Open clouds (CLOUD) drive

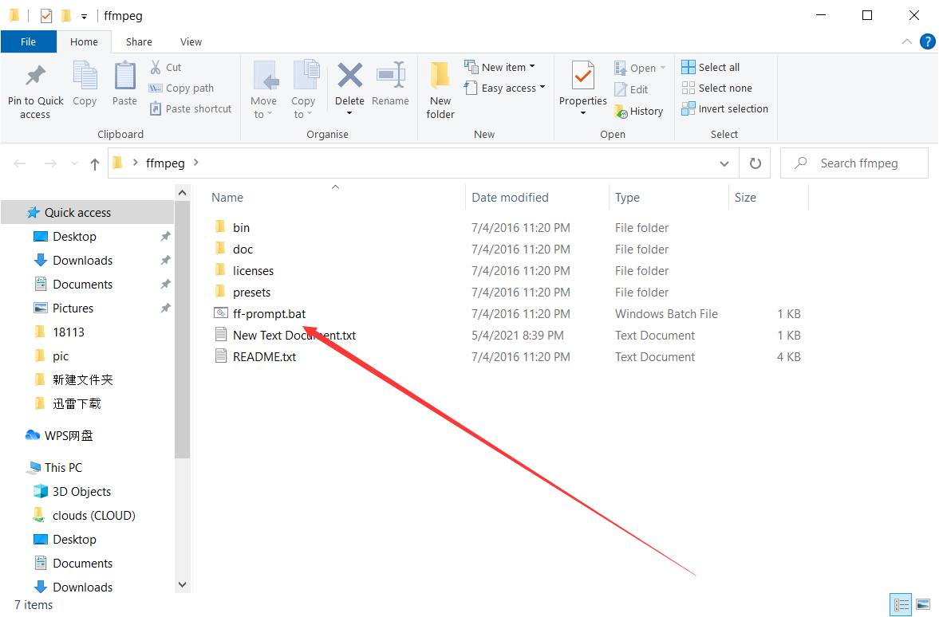point(93,515)
